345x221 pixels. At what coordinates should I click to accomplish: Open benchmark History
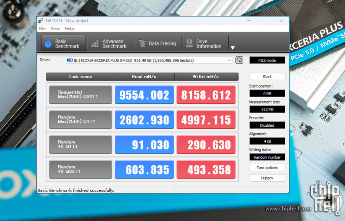point(267,178)
